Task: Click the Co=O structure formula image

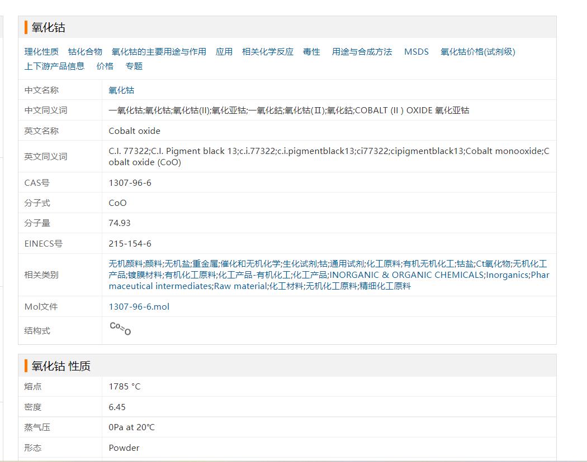Action: (120, 329)
